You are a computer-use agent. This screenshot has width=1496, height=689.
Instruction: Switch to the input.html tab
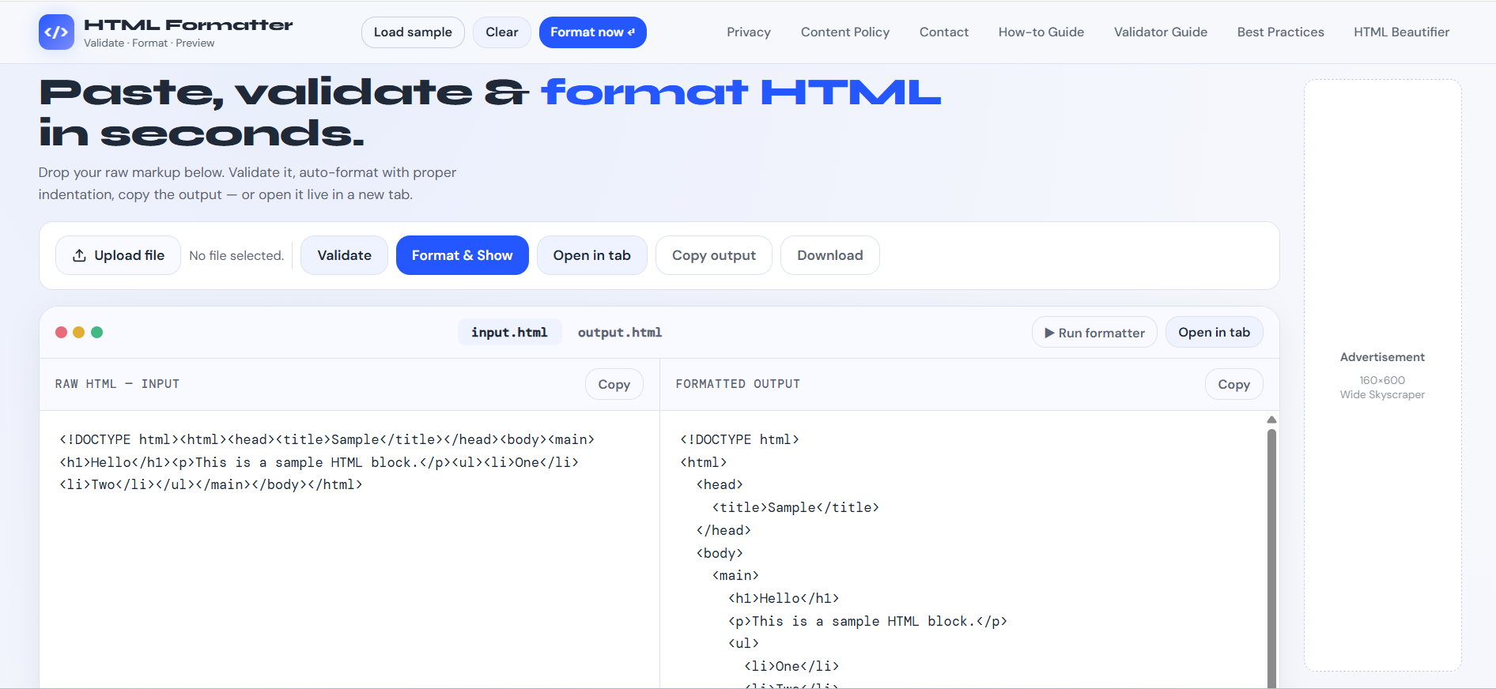click(x=510, y=332)
